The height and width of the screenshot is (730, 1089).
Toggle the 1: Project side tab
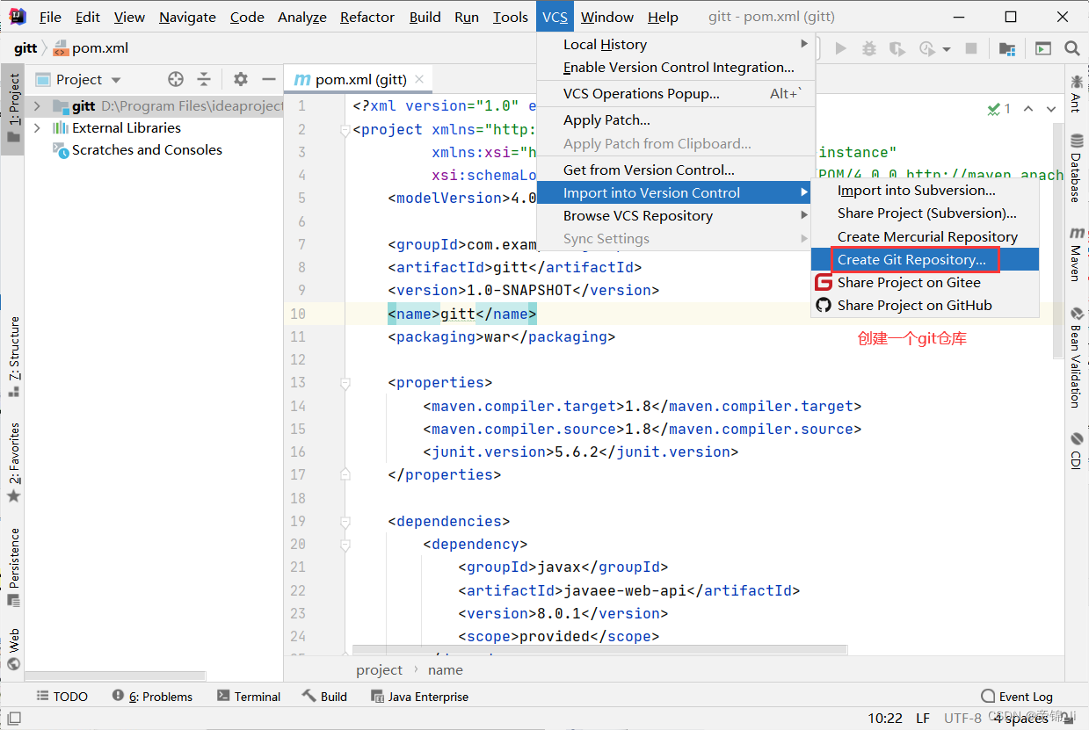13,109
